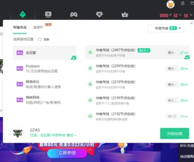Viewport: 194px width, 162px height.
Task: Click the 推荐 badge on 独享IP
Action: 48,25
